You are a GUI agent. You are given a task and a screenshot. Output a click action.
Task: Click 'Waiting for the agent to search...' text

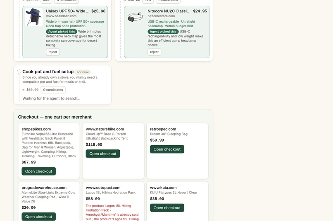[x=51, y=98]
